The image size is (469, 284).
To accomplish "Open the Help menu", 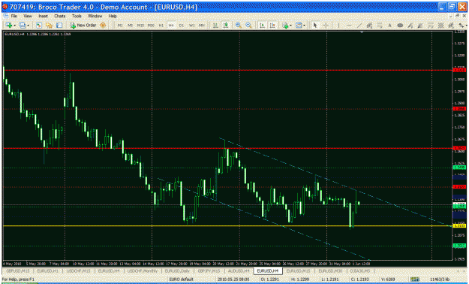I will (x=113, y=16).
